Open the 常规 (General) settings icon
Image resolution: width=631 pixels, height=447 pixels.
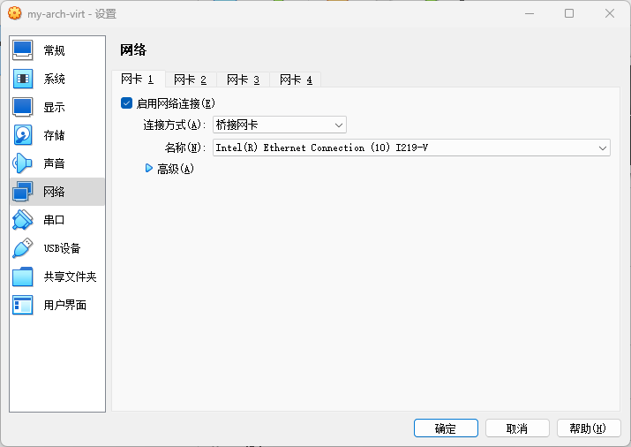(x=23, y=50)
